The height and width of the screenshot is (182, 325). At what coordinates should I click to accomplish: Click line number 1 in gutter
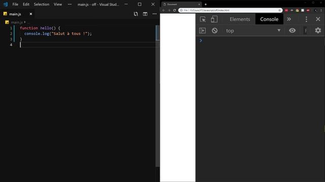pyautogui.click(x=11, y=28)
